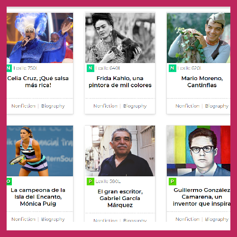Click the O level badge on Mónica Puig card
Screen dimensions: 237x237
tap(9, 182)
